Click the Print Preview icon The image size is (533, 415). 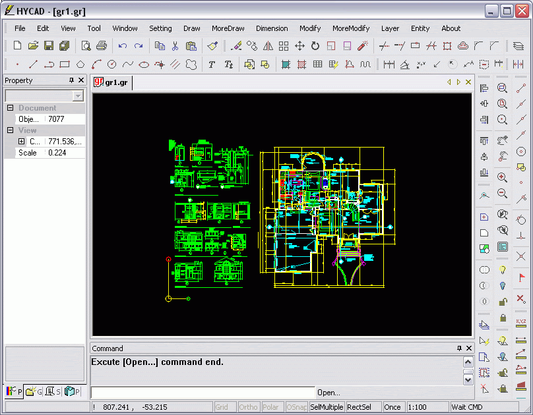(86, 45)
